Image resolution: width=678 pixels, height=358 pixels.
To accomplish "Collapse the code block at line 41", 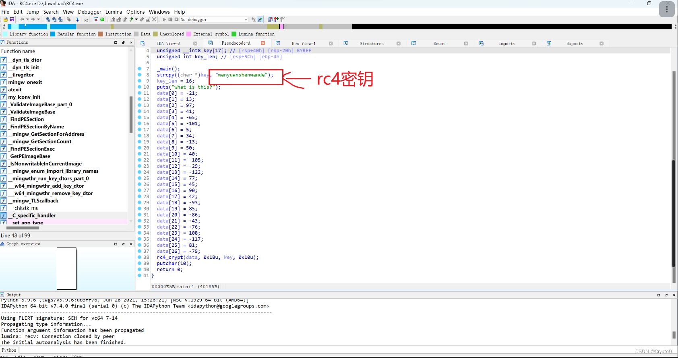I will [153, 276].
